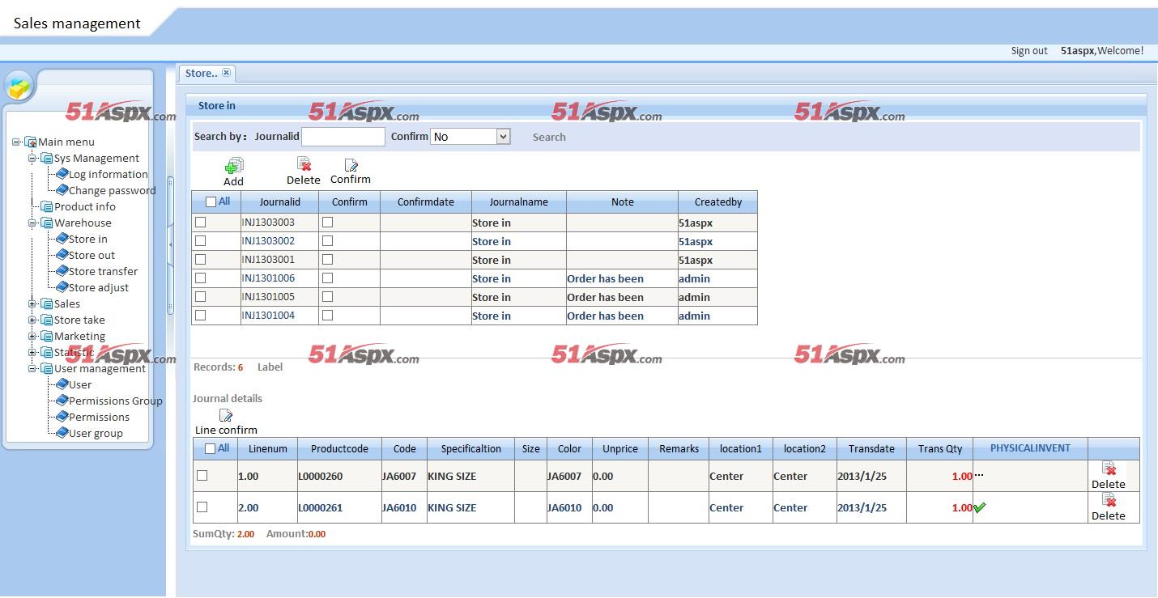Select Permissions Group under User management

tap(115, 401)
